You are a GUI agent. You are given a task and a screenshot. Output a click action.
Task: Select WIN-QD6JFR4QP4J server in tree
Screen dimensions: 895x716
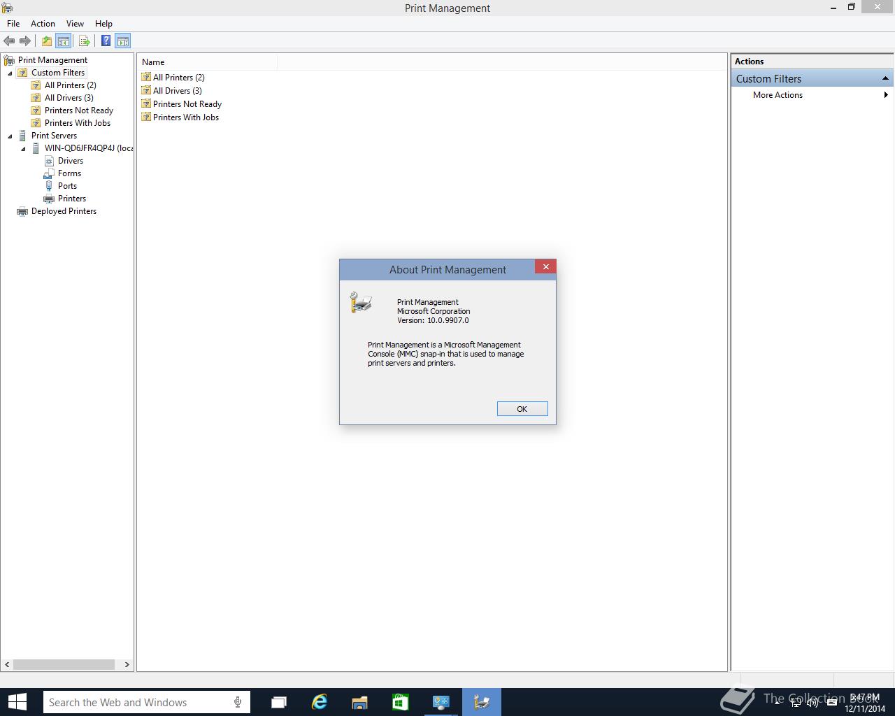[x=88, y=148]
